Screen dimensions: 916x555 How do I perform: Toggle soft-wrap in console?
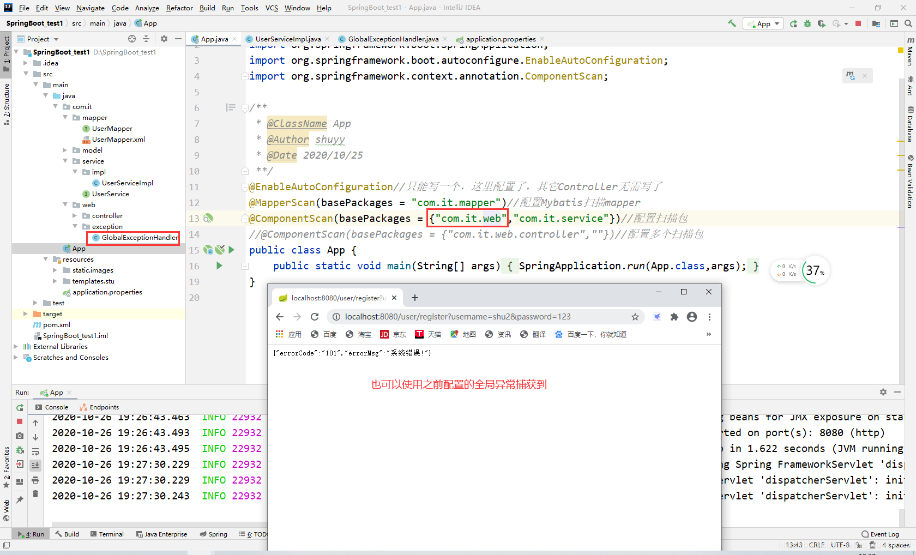[x=35, y=451]
